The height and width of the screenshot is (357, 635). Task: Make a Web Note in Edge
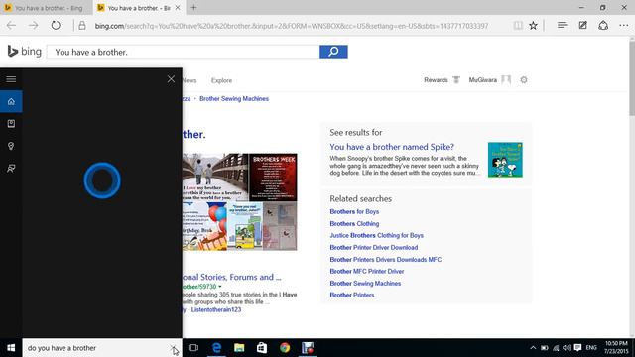coord(582,26)
